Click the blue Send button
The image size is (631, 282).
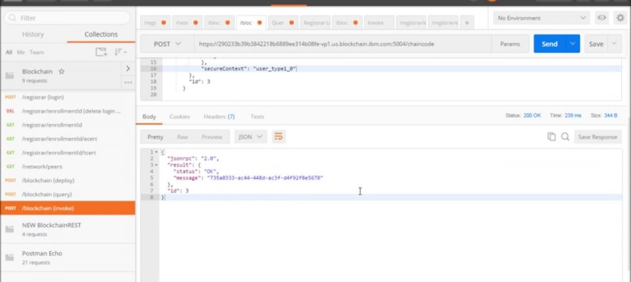click(549, 44)
